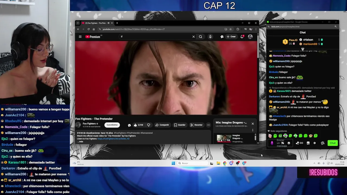Pick the first pink-haired emote

point(270,136)
